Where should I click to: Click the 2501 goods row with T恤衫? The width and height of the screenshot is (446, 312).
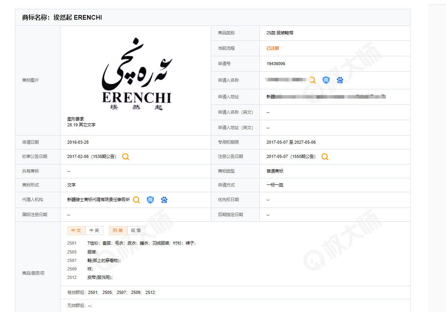tap(131, 243)
